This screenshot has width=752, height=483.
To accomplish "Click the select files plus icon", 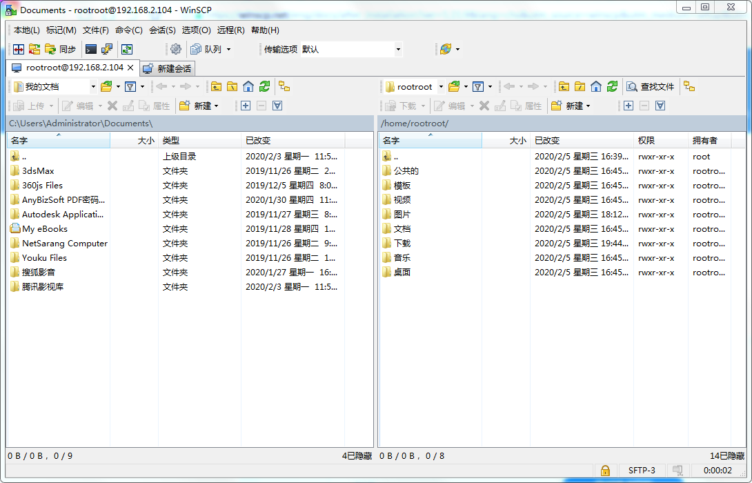I will [x=245, y=106].
